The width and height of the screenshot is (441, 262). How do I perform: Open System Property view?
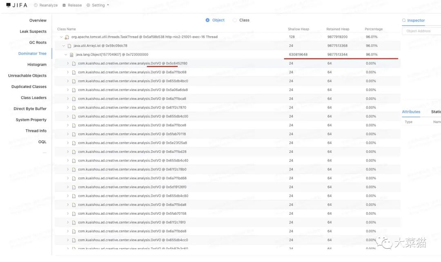tap(31, 120)
